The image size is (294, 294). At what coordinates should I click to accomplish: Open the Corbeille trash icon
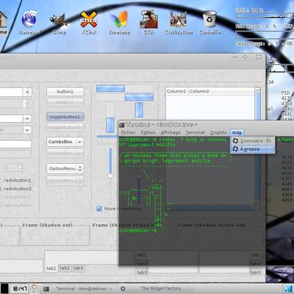pyautogui.click(x=209, y=23)
